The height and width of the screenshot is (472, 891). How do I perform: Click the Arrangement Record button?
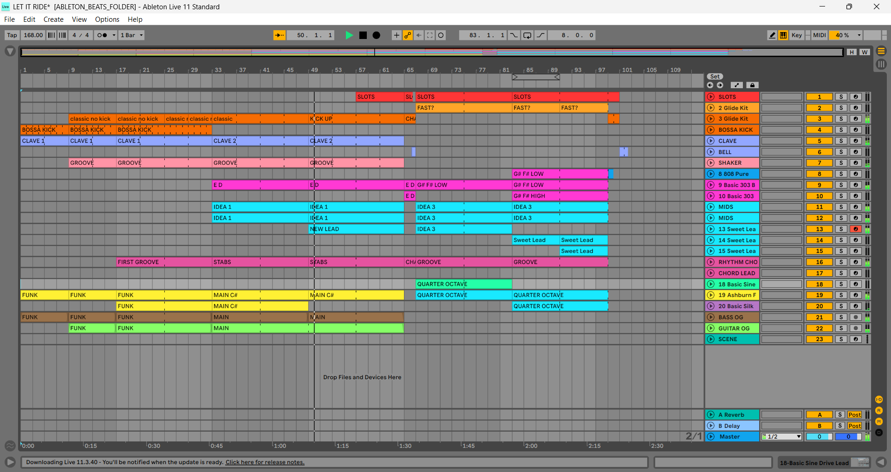coord(377,35)
